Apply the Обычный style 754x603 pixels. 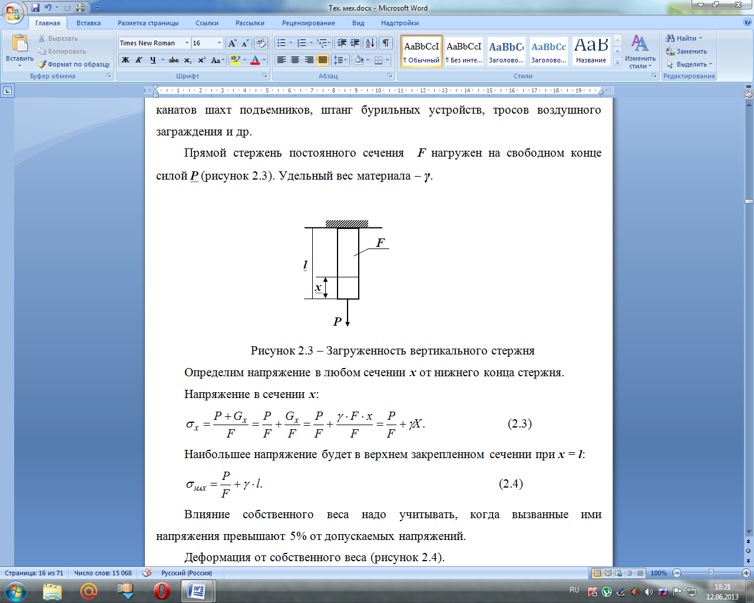coord(422,51)
